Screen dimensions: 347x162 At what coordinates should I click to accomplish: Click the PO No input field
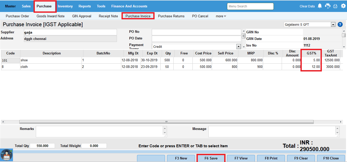tap(196, 32)
